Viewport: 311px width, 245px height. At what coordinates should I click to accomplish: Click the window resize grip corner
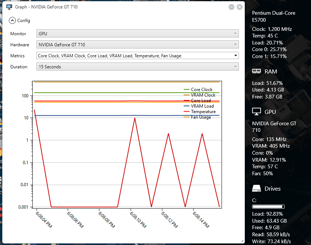(x=242, y=241)
